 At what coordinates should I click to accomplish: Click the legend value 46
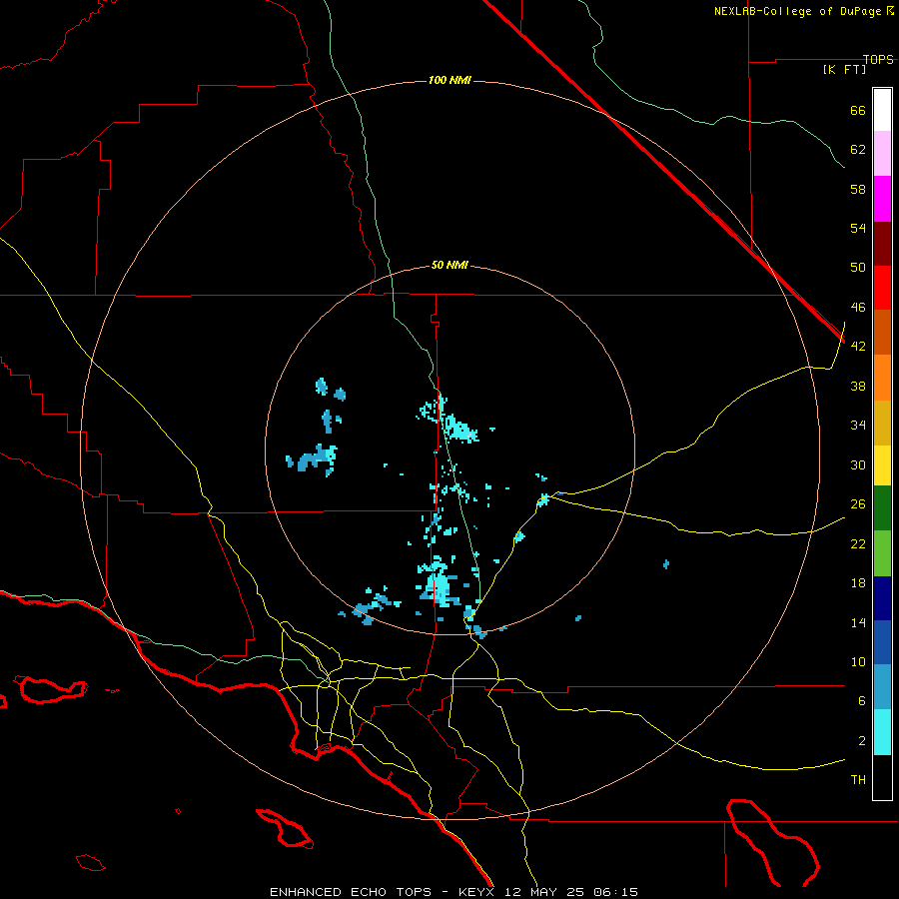pyautogui.click(x=858, y=308)
